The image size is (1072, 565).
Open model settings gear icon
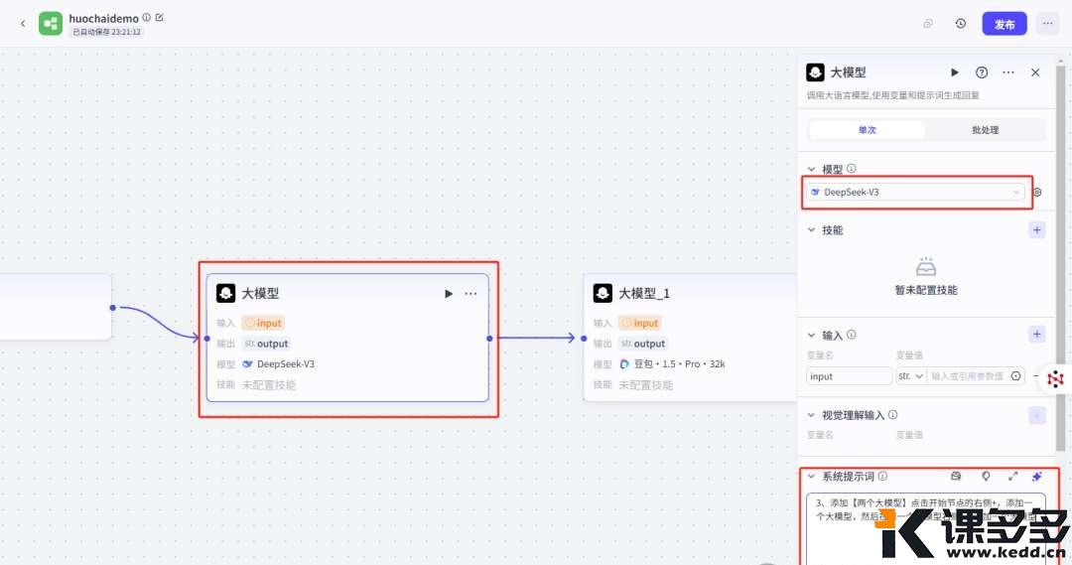[x=1037, y=193]
